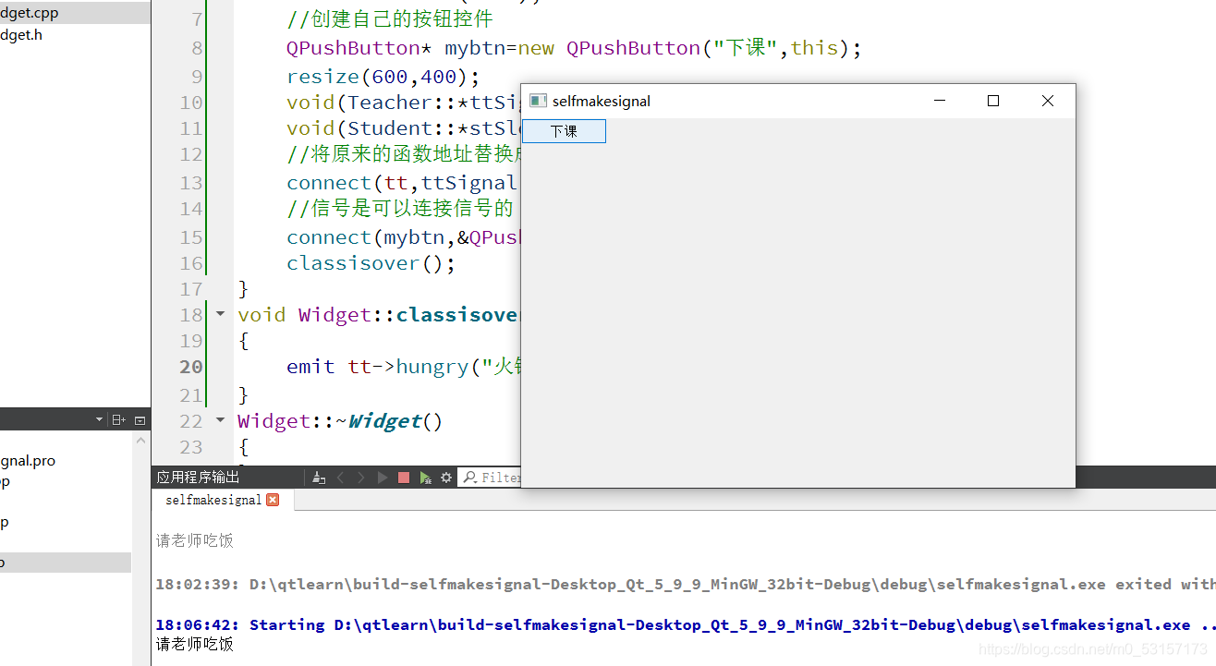The image size is (1216, 666).
Task: Close the lower side panel via its window icon
Action: click(x=140, y=420)
